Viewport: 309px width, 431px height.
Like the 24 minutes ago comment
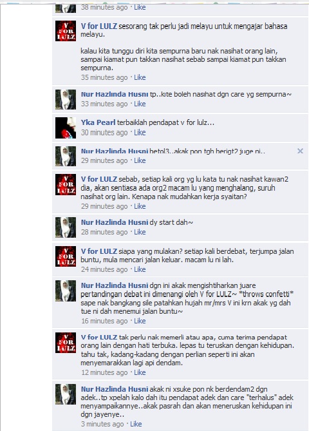[x=140, y=269]
